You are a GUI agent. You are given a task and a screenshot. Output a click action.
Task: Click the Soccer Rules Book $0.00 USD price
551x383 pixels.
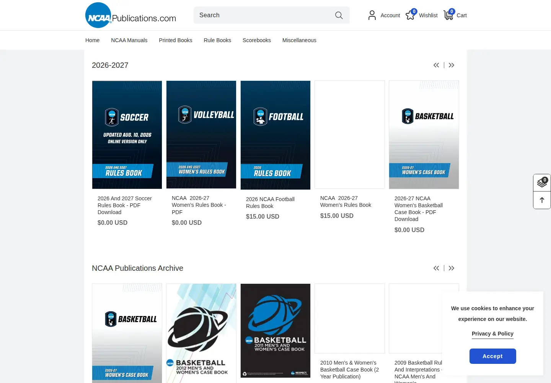[112, 223]
